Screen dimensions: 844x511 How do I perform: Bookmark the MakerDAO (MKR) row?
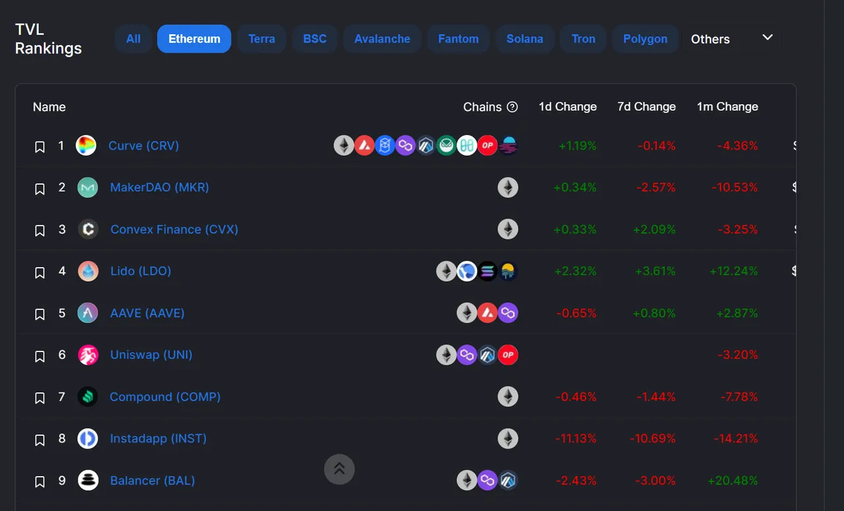[x=40, y=189]
